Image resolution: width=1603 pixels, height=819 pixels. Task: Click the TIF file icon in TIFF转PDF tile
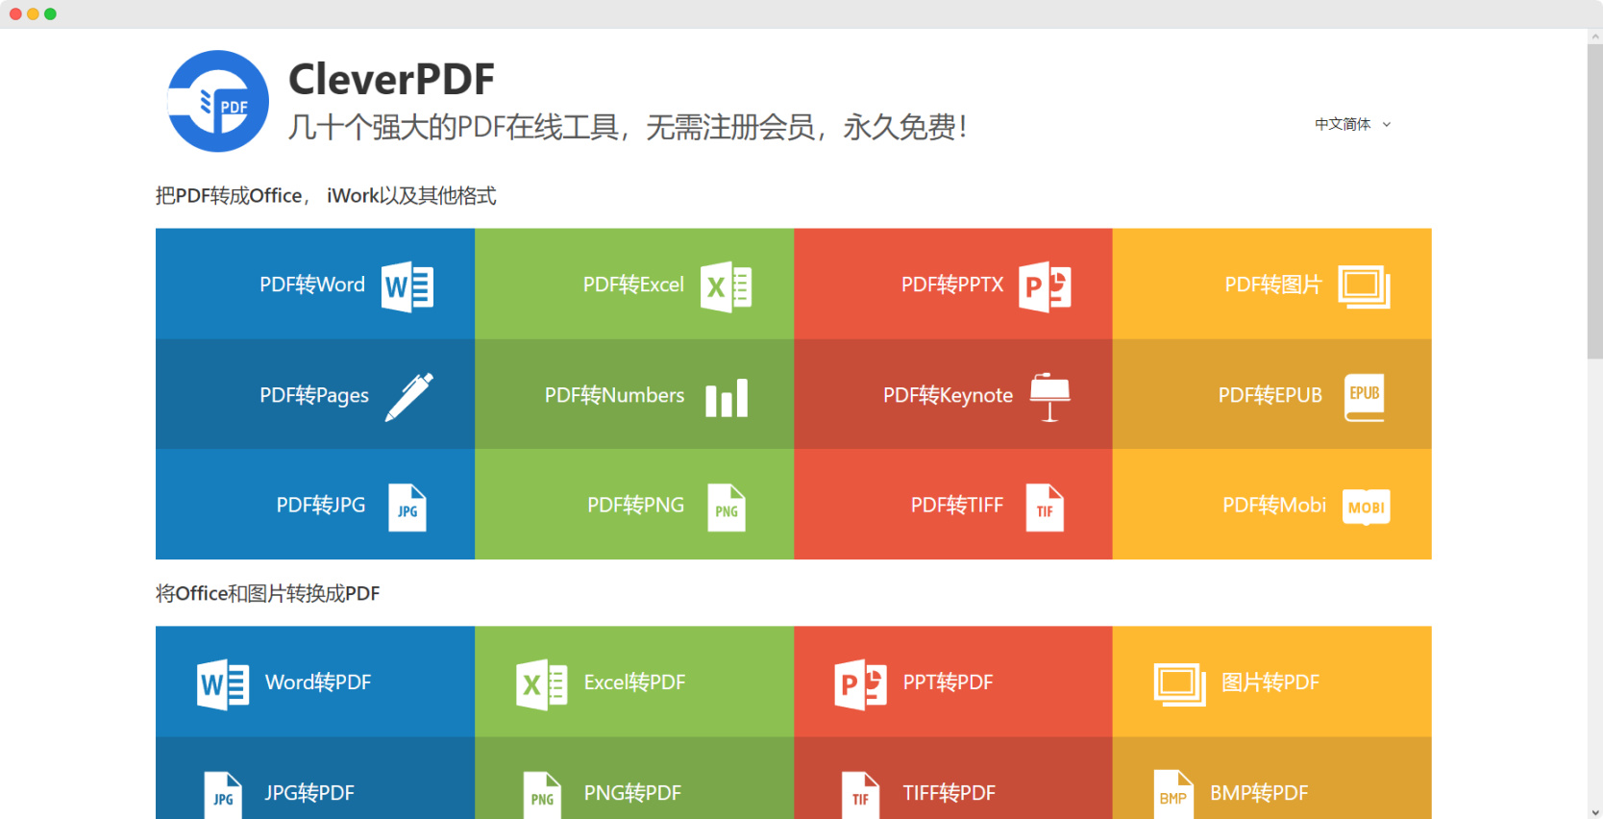[x=860, y=795]
